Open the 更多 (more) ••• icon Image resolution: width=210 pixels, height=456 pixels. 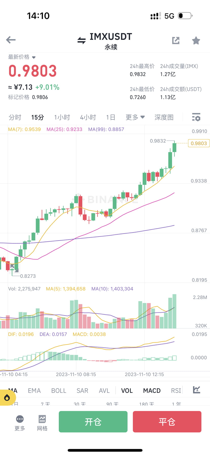click(x=20, y=417)
